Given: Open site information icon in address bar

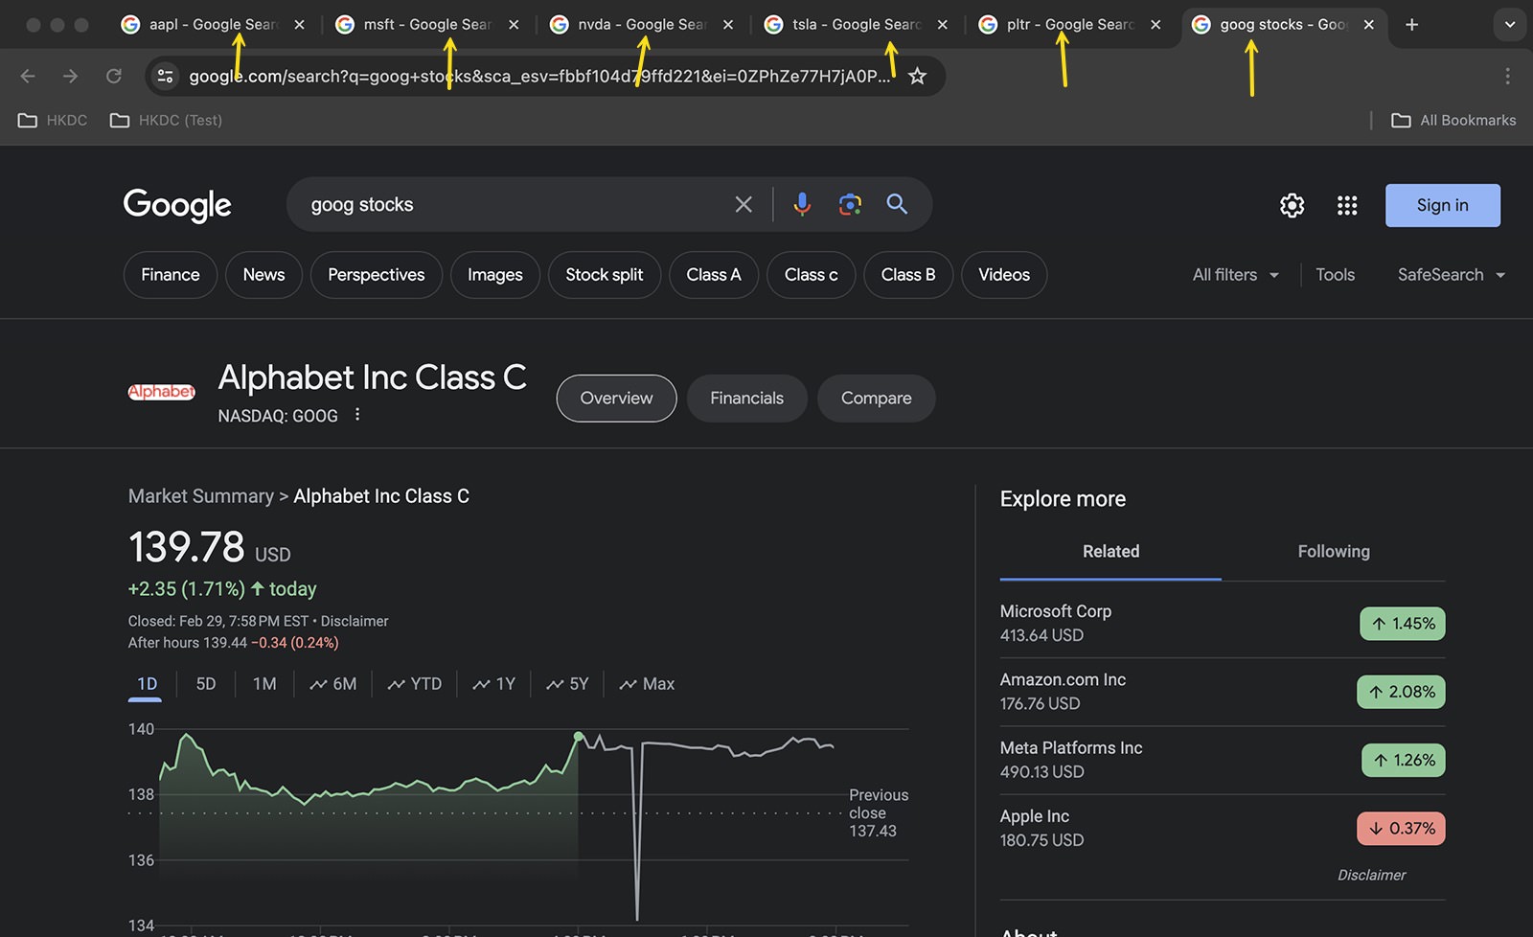Looking at the screenshot, I should (x=165, y=76).
